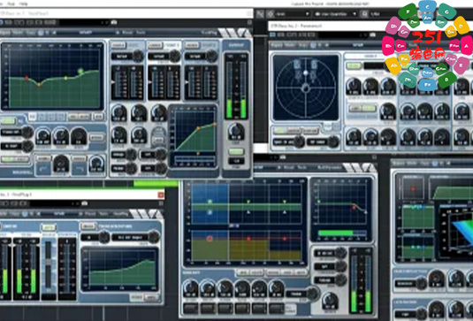
Task: Open the Use Quantize dropdown
Action: click(335, 14)
